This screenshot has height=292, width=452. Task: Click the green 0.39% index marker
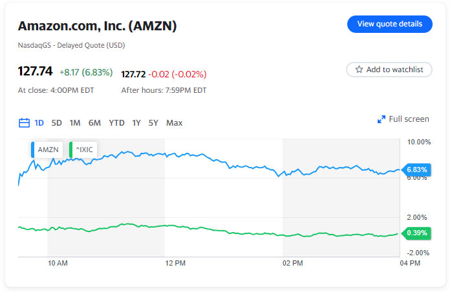pyautogui.click(x=416, y=233)
